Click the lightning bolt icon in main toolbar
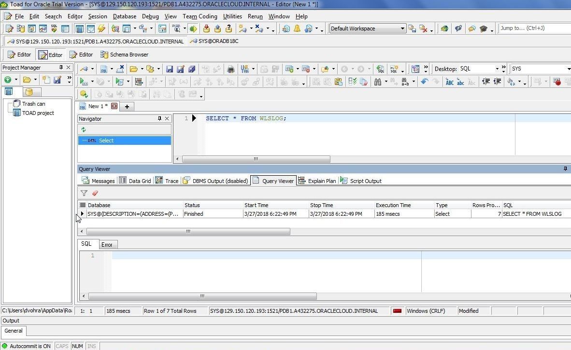The width and height of the screenshot is (571, 350). click(x=101, y=28)
